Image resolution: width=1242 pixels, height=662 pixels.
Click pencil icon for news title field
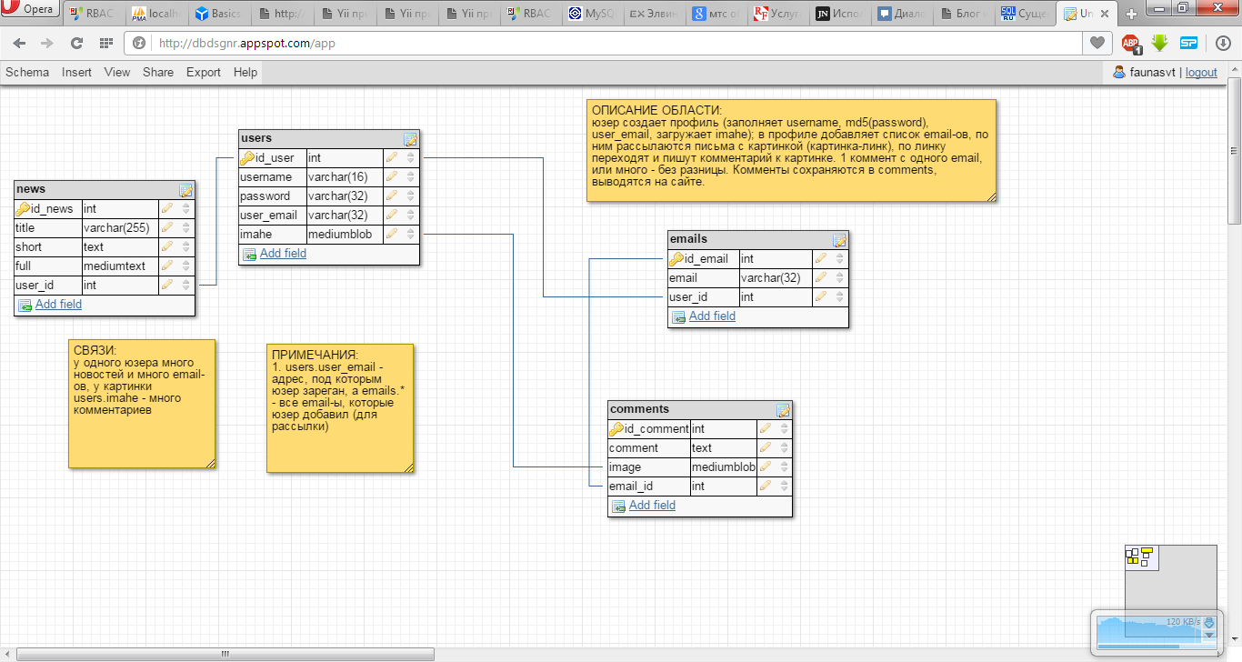click(x=167, y=228)
